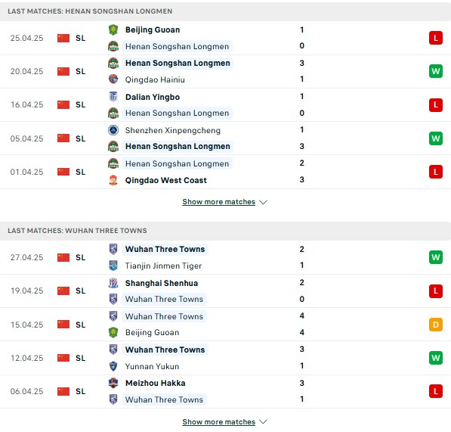
Task: Click the Yunnan Yukun shield icon
Action: [x=113, y=366]
